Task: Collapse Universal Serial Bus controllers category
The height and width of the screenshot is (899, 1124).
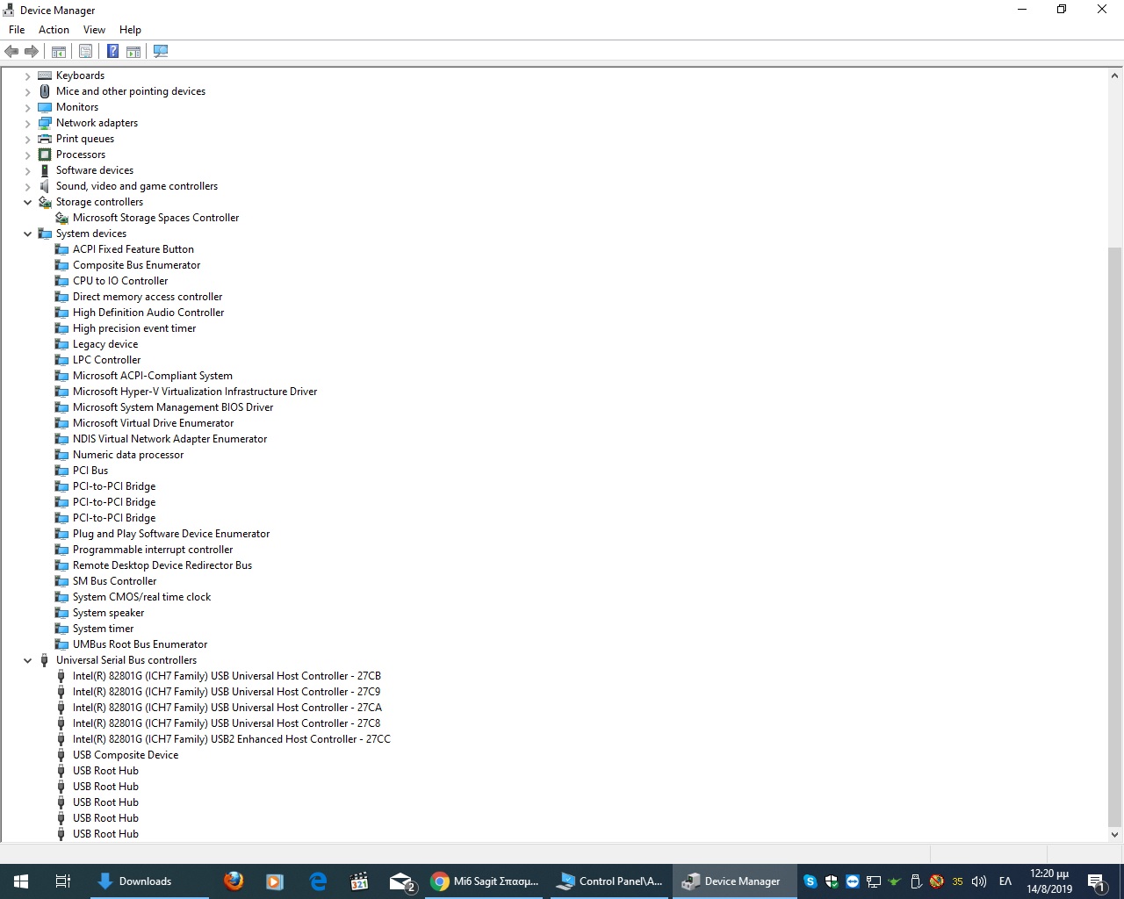Action: pyautogui.click(x=28, y=660)
